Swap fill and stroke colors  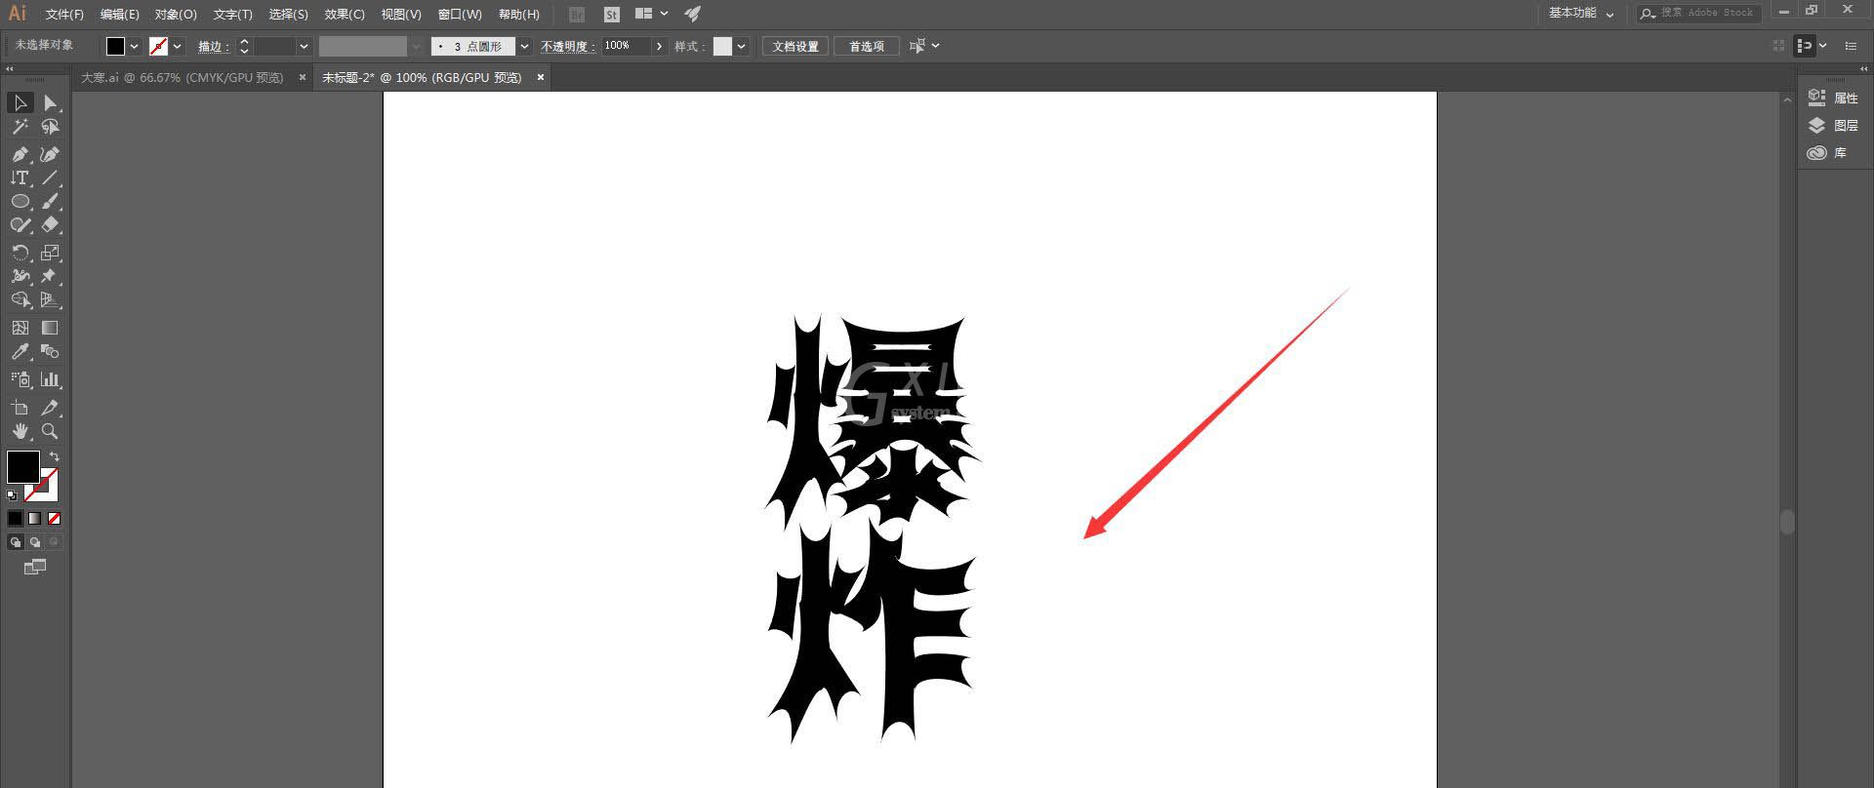(x=55, y=456)
